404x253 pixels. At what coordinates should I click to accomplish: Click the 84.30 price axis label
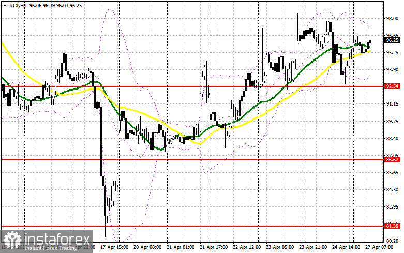tap(392, 190)
